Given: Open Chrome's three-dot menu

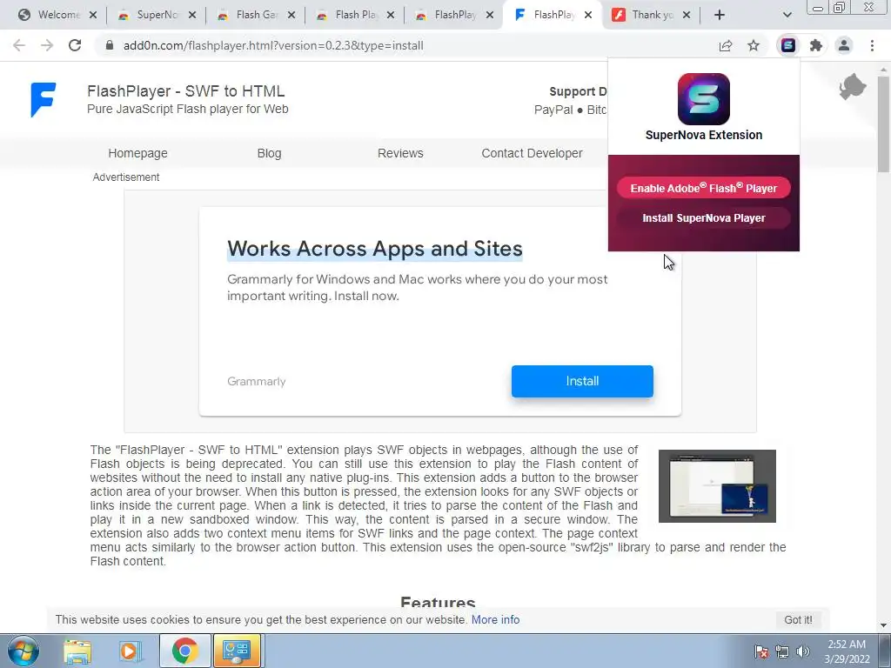Looking at the screenshot, I should coord(872,45).
